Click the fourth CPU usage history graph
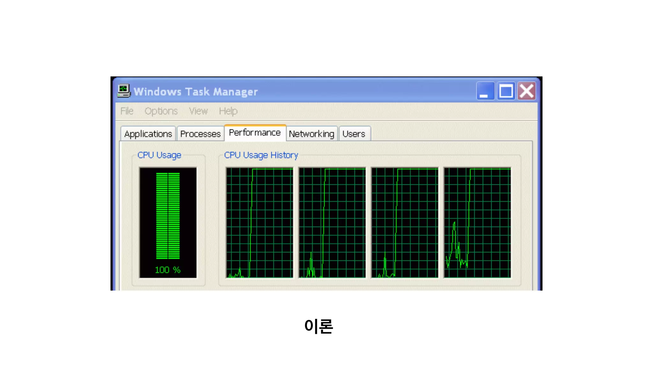The image size is (653, 367). coord(477,223)
